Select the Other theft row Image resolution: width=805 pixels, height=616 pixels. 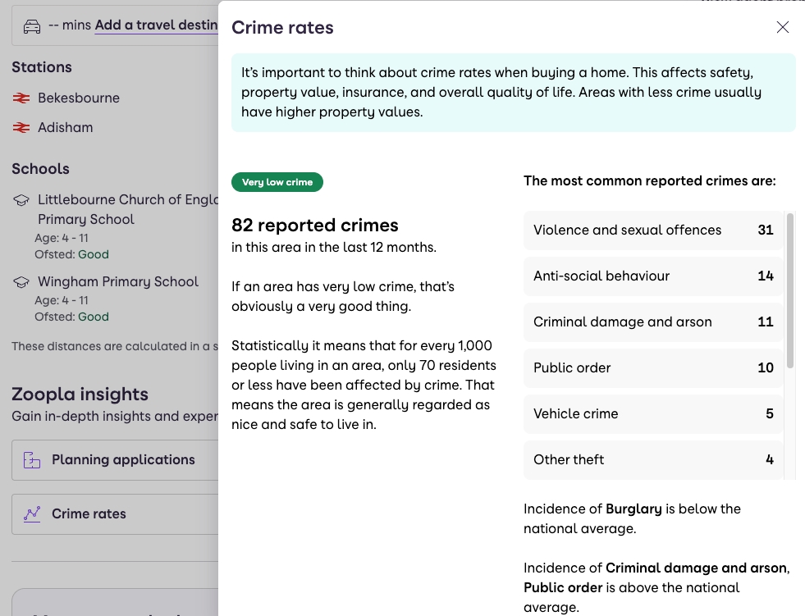point(653,460)
